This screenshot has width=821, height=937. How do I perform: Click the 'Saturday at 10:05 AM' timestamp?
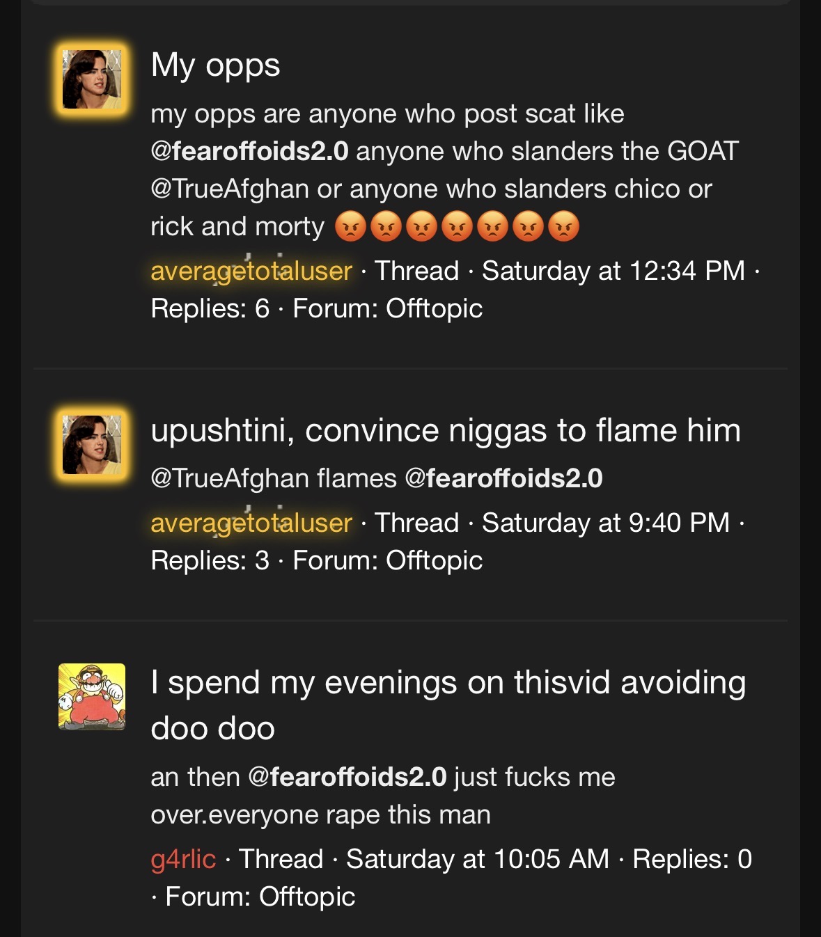point(478,859)
